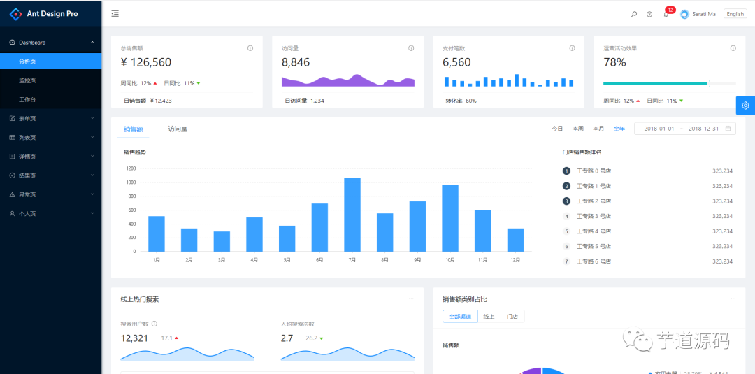Open the more menu on 线上热门搜索 card
Image resolution: width=755 pixels, height=374 pixels.
pos(411,299)
